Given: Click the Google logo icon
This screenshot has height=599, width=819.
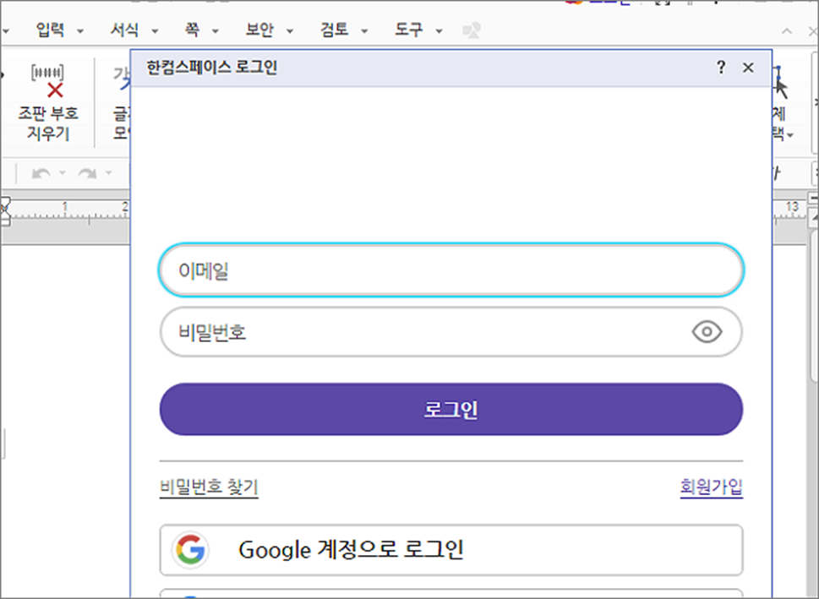Looking at the screenshot, I should [x=190, y=549].
